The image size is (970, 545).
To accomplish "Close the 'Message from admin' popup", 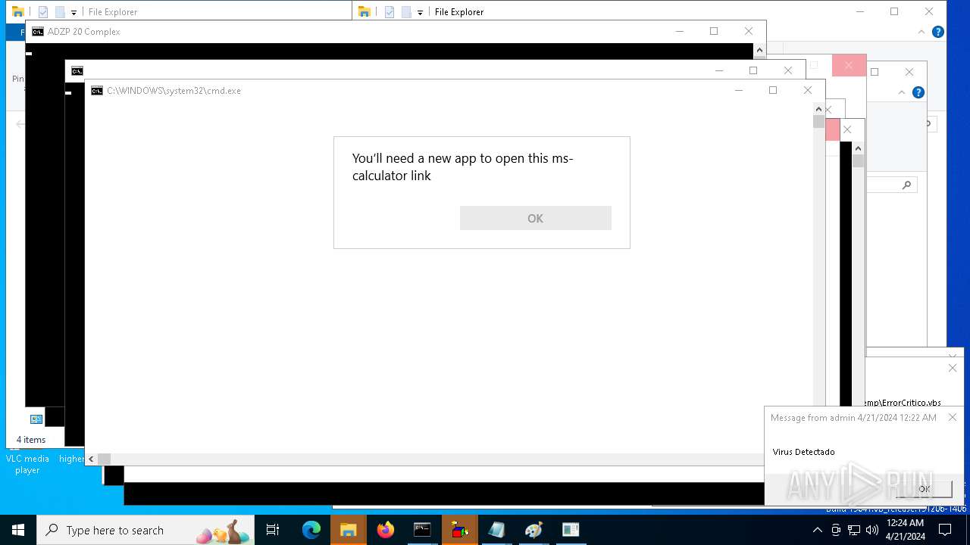I will 953,417.
